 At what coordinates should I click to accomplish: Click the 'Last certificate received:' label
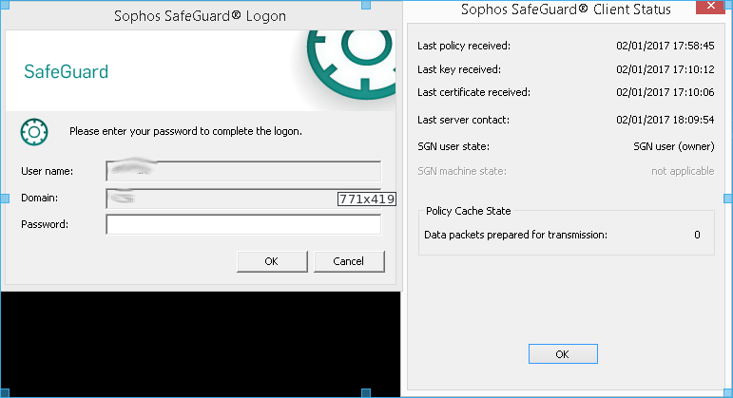[473, 92]
